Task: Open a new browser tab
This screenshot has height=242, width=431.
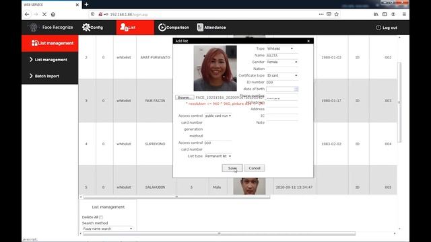Action: pyautogui.click(x=87, y=5)
